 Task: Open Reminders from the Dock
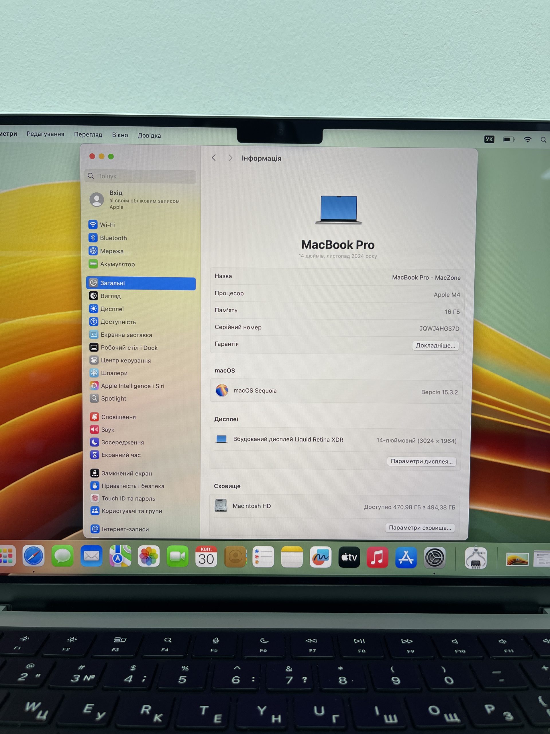click(263, 557)
